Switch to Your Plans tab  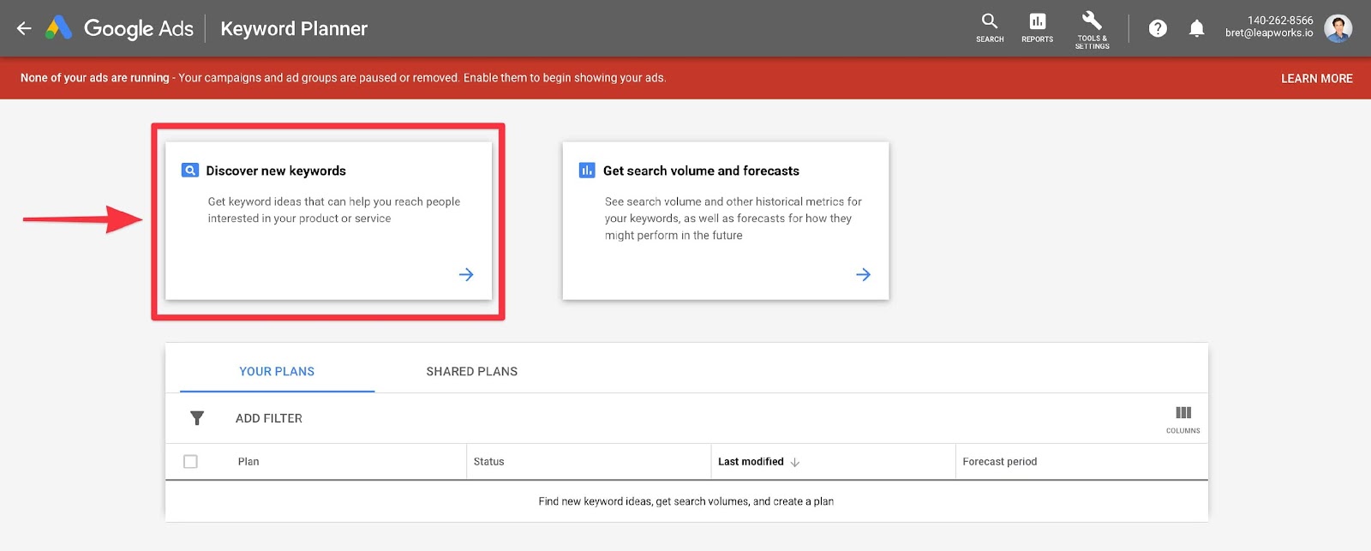click(277, 371)
